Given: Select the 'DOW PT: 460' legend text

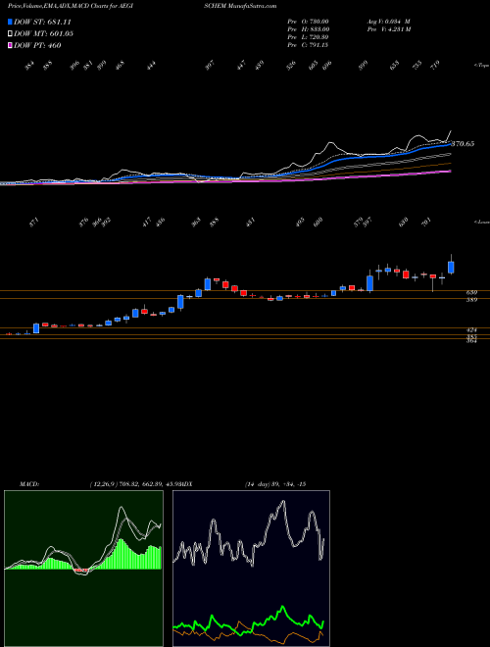Looking at the screenshot, I should pyautogui.click(x=37, y=45).
